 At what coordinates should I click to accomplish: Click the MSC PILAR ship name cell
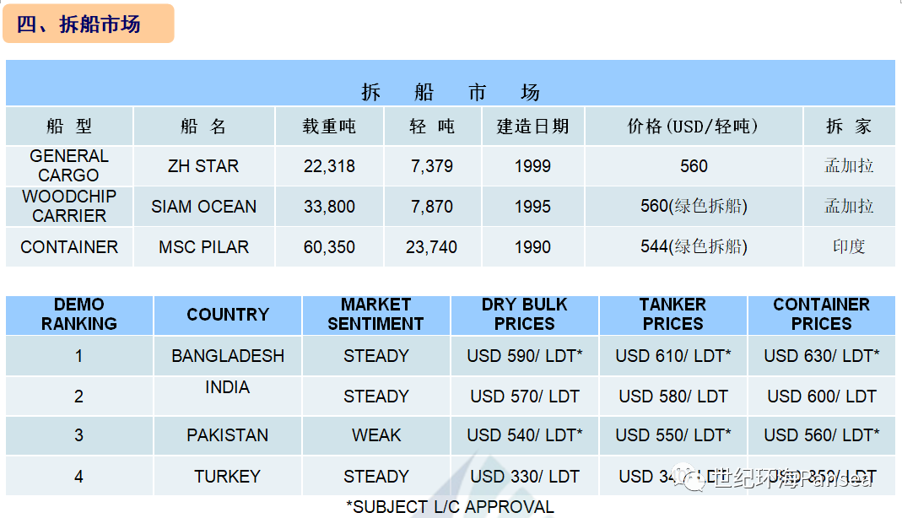(x=203, y=247)
